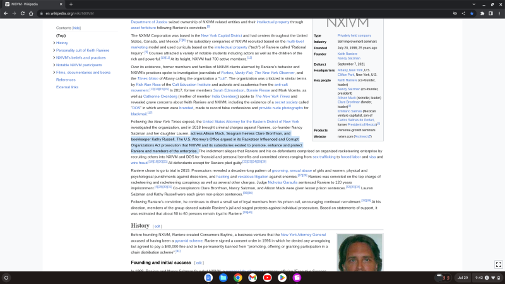Open Chrome from the shelf
505x284 pixels.
[238, 278]
